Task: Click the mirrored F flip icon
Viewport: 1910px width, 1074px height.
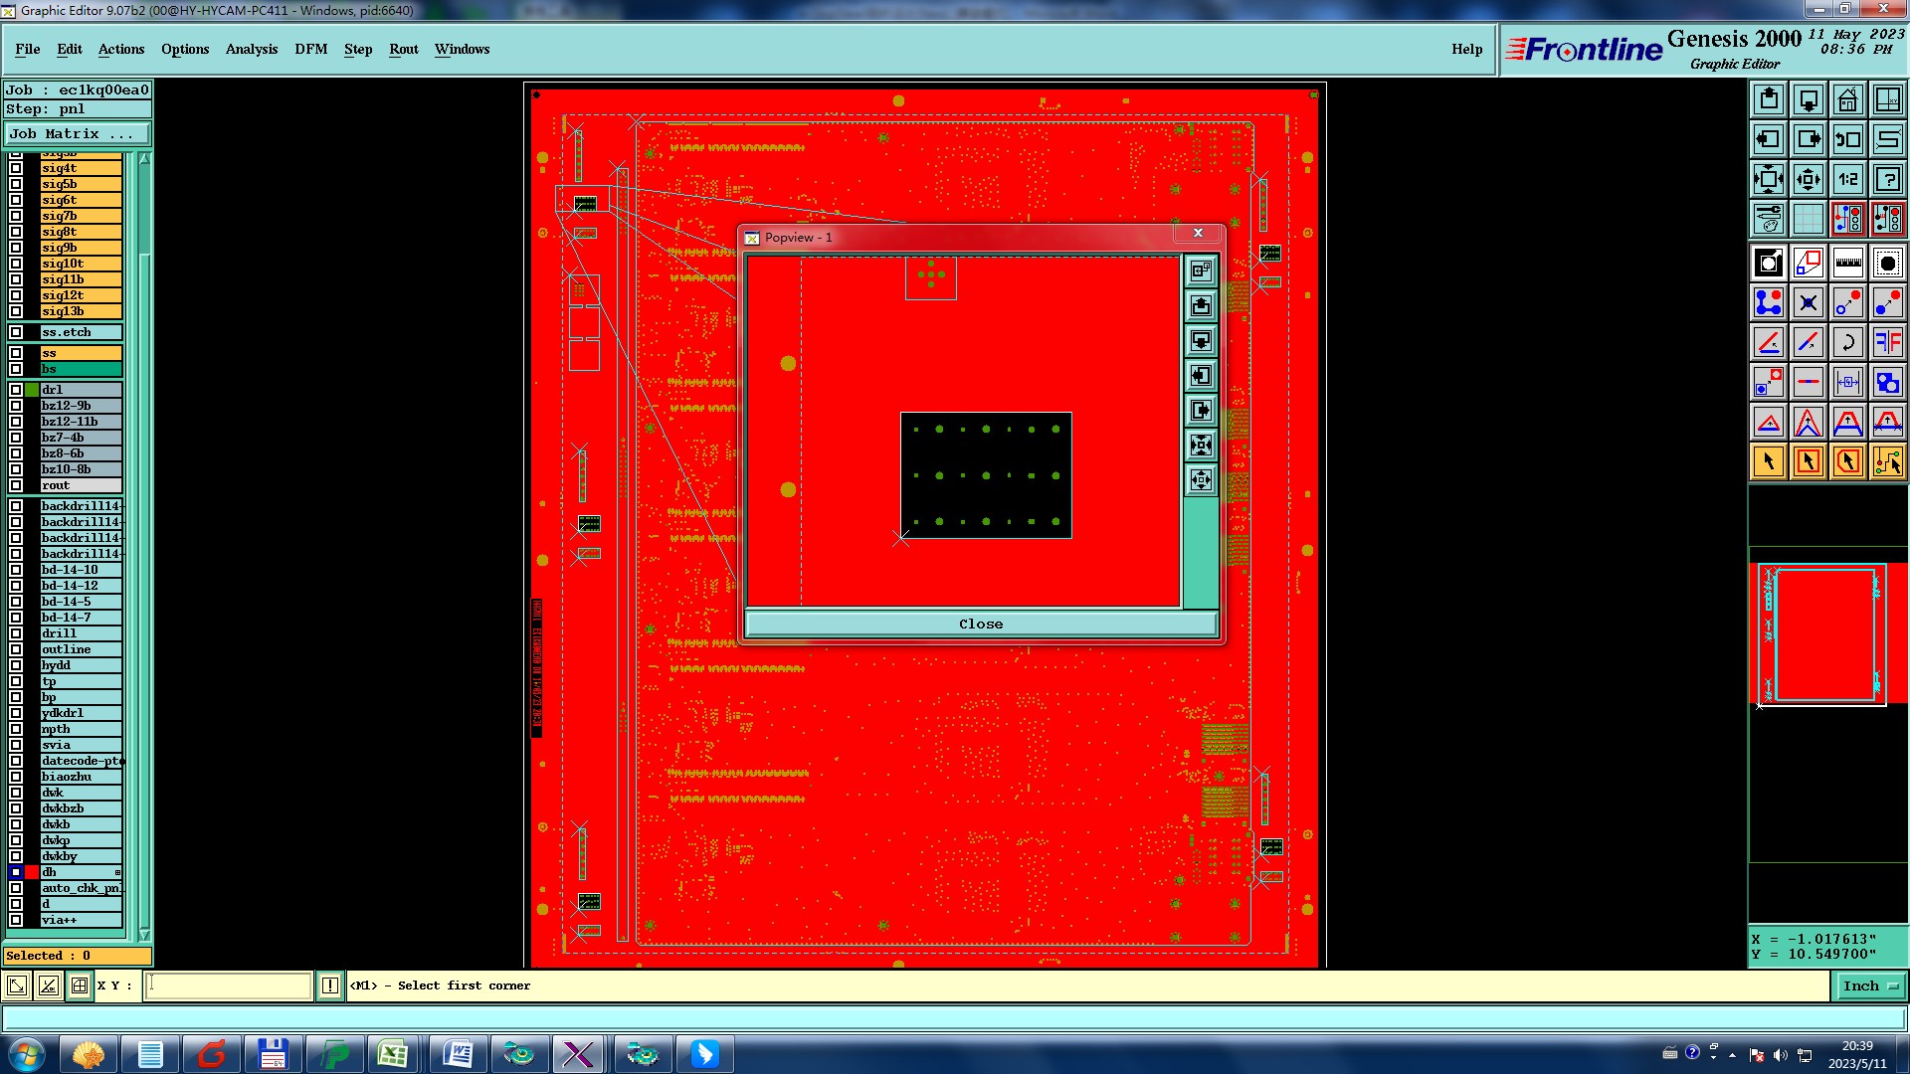Action: pyautogui.click(x=1888, y=342)
